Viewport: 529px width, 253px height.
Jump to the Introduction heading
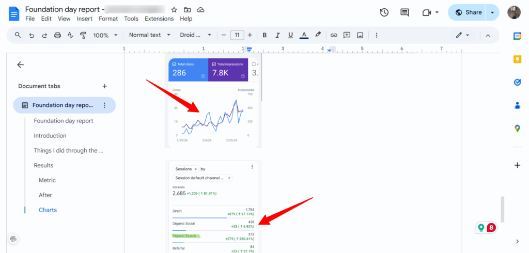click(x=50, y=136)
